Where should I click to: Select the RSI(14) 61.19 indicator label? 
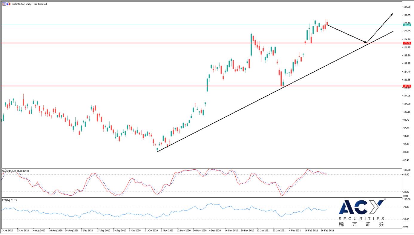click(9, 200)
